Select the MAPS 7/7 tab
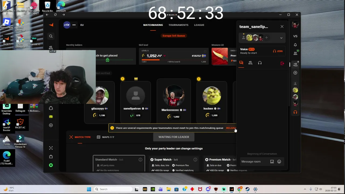 coord(105,137)
